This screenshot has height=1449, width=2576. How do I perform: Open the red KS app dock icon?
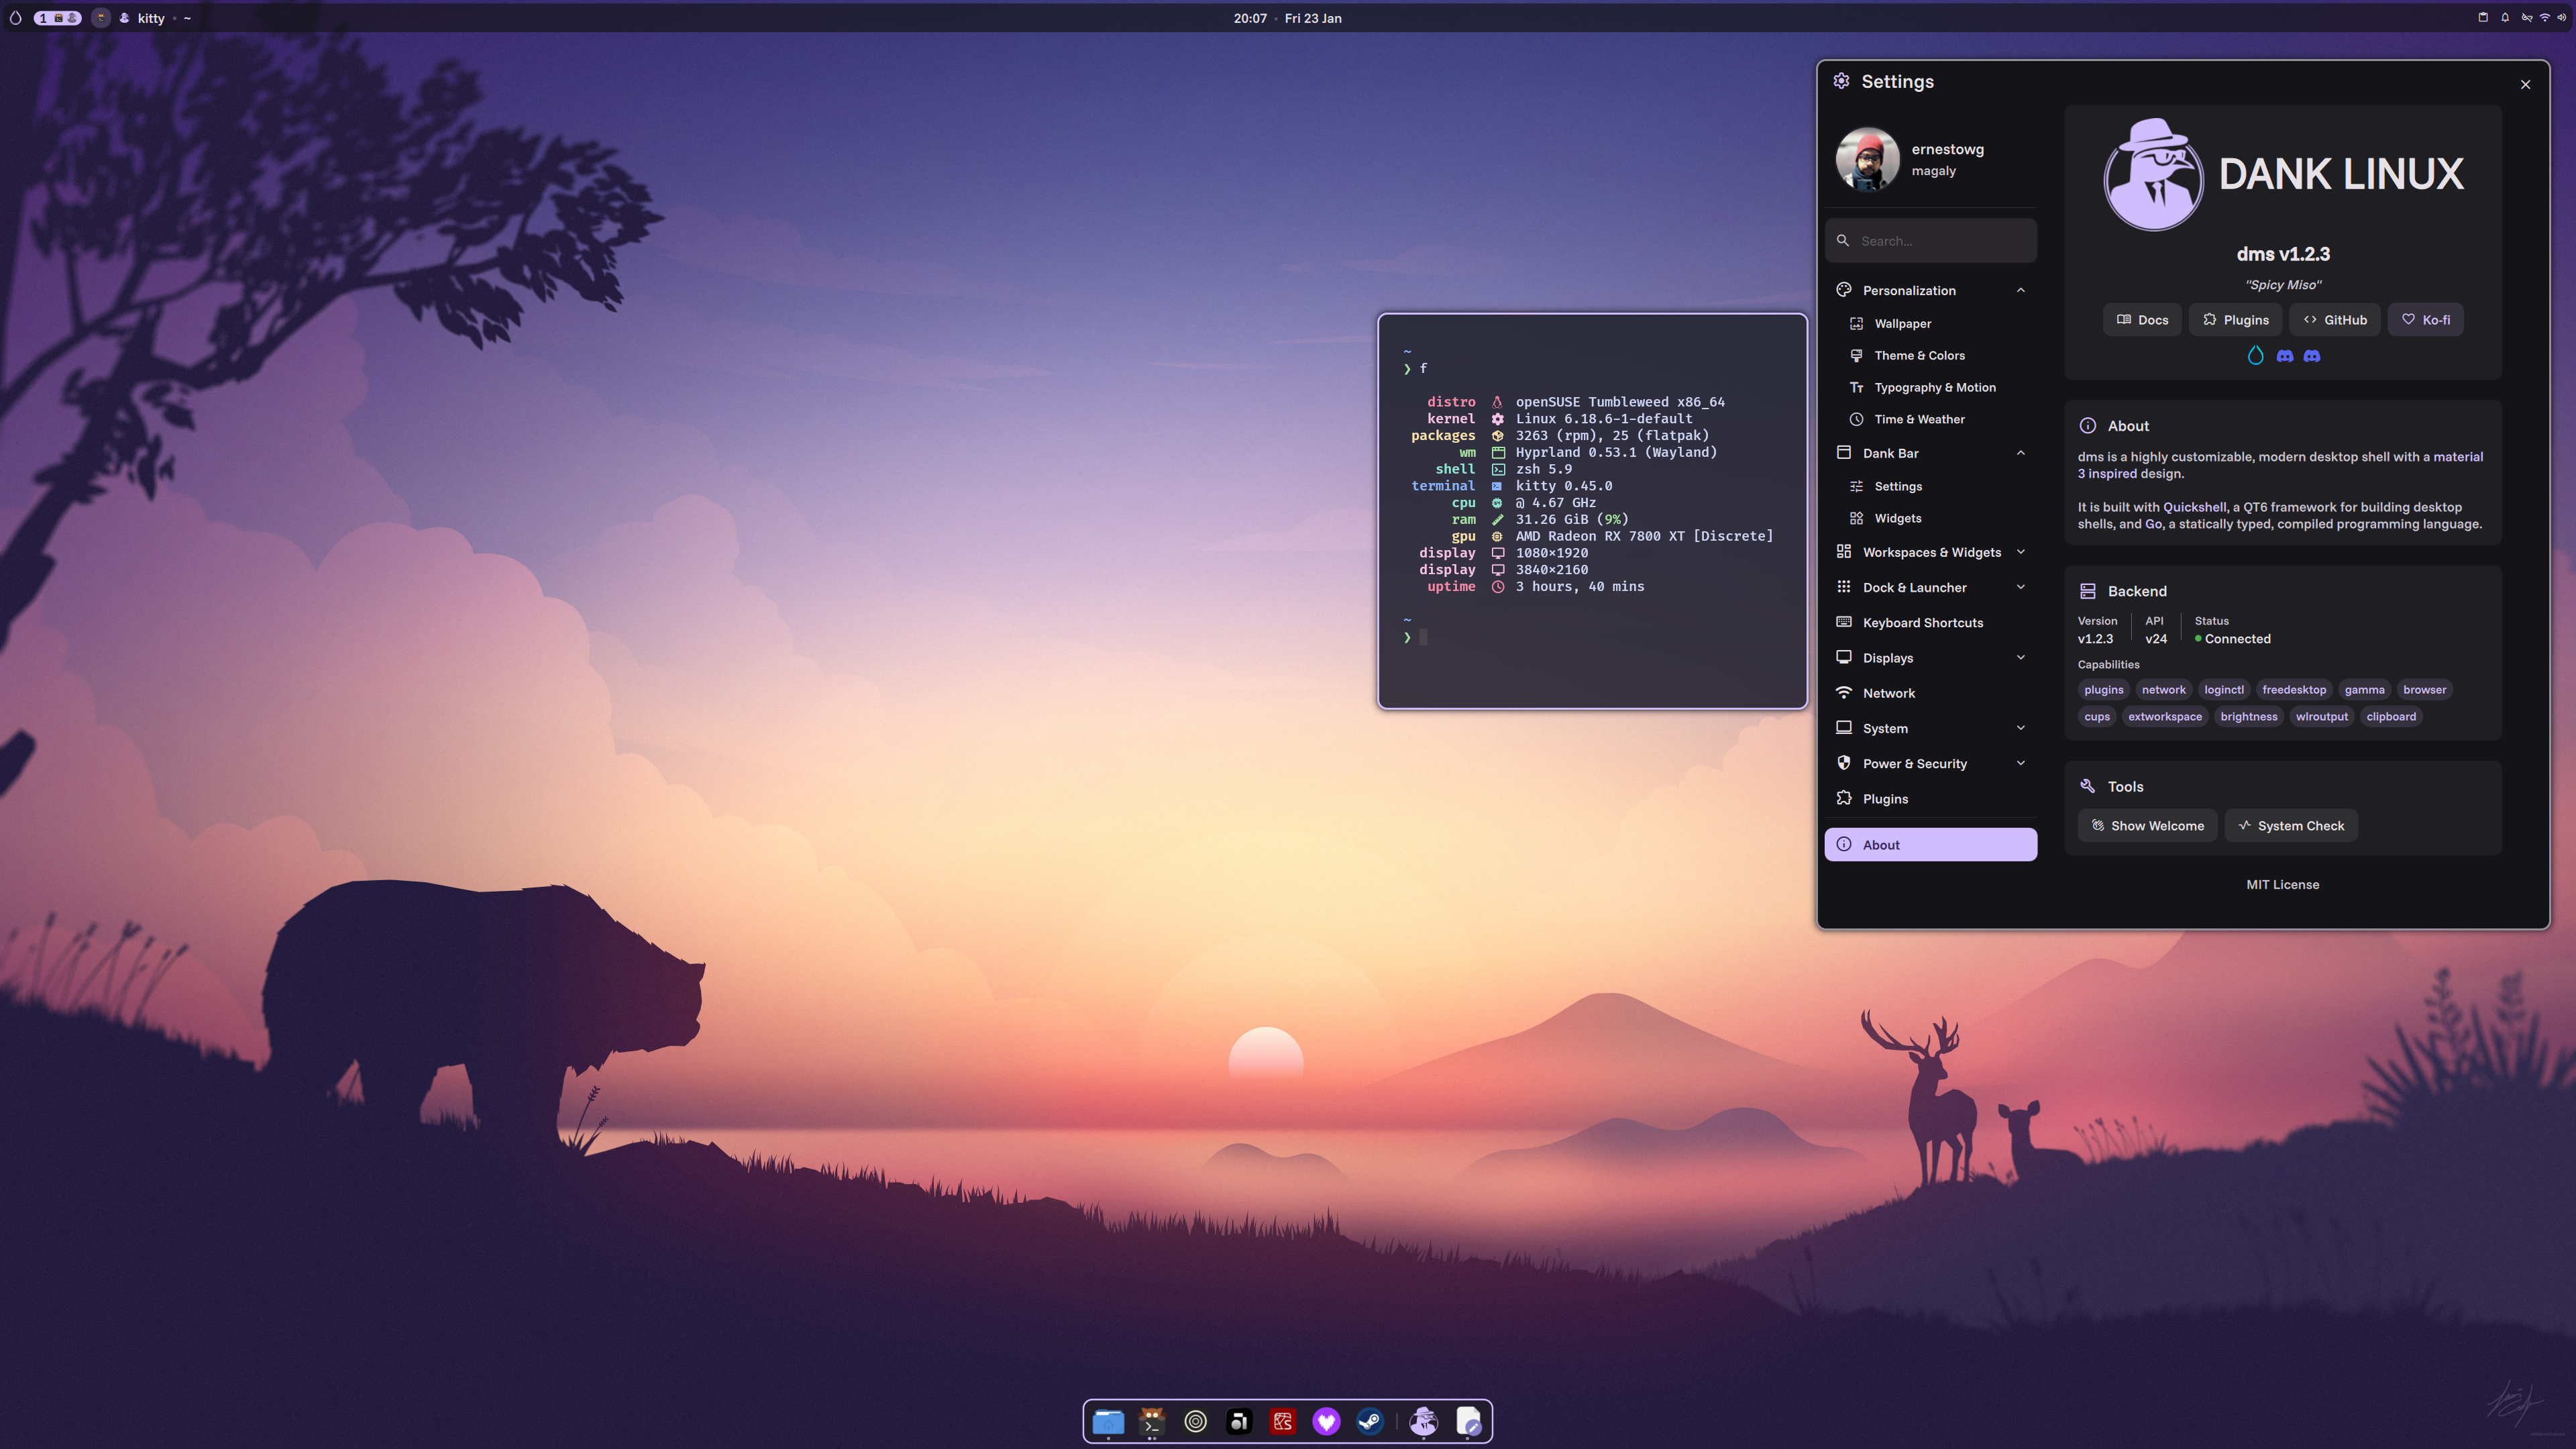click(x=1282, y=1421)
